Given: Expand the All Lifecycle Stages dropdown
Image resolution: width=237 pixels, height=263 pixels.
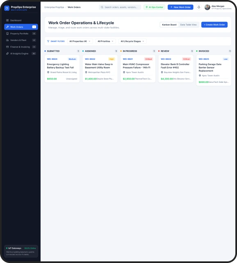Looking at the screenshot, I should 132,41.
